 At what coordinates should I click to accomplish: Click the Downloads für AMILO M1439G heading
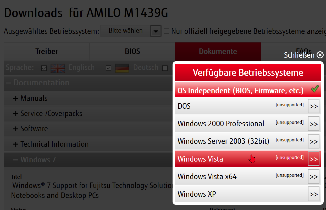86,13
